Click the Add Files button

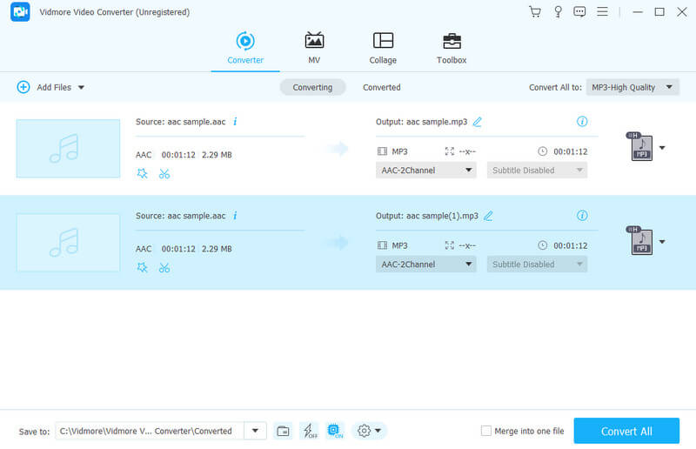point(50,87)
